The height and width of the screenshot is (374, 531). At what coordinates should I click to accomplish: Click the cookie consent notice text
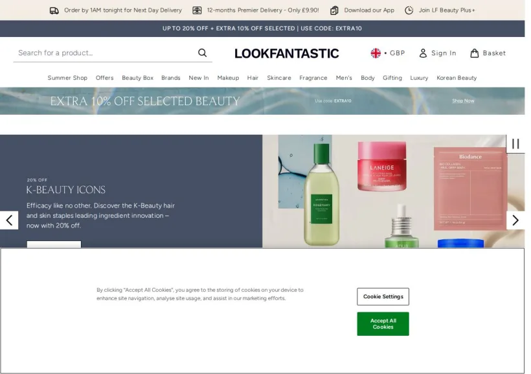tap(200, 294)
